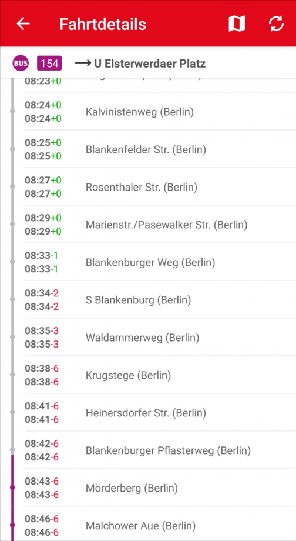Tap the route dot beside Mörderberg stop
The width and height of the screenshot is (296, 541).
point(12,487)
